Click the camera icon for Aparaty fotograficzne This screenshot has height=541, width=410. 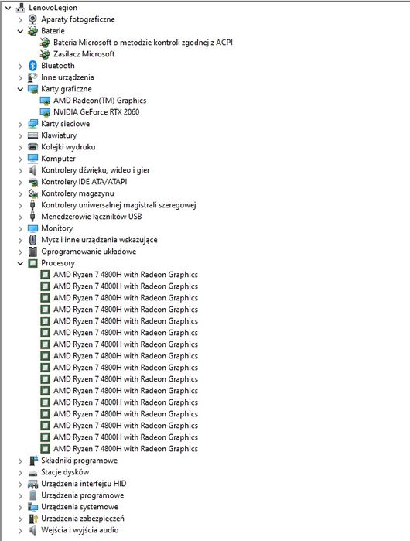[x=32, y=19]
